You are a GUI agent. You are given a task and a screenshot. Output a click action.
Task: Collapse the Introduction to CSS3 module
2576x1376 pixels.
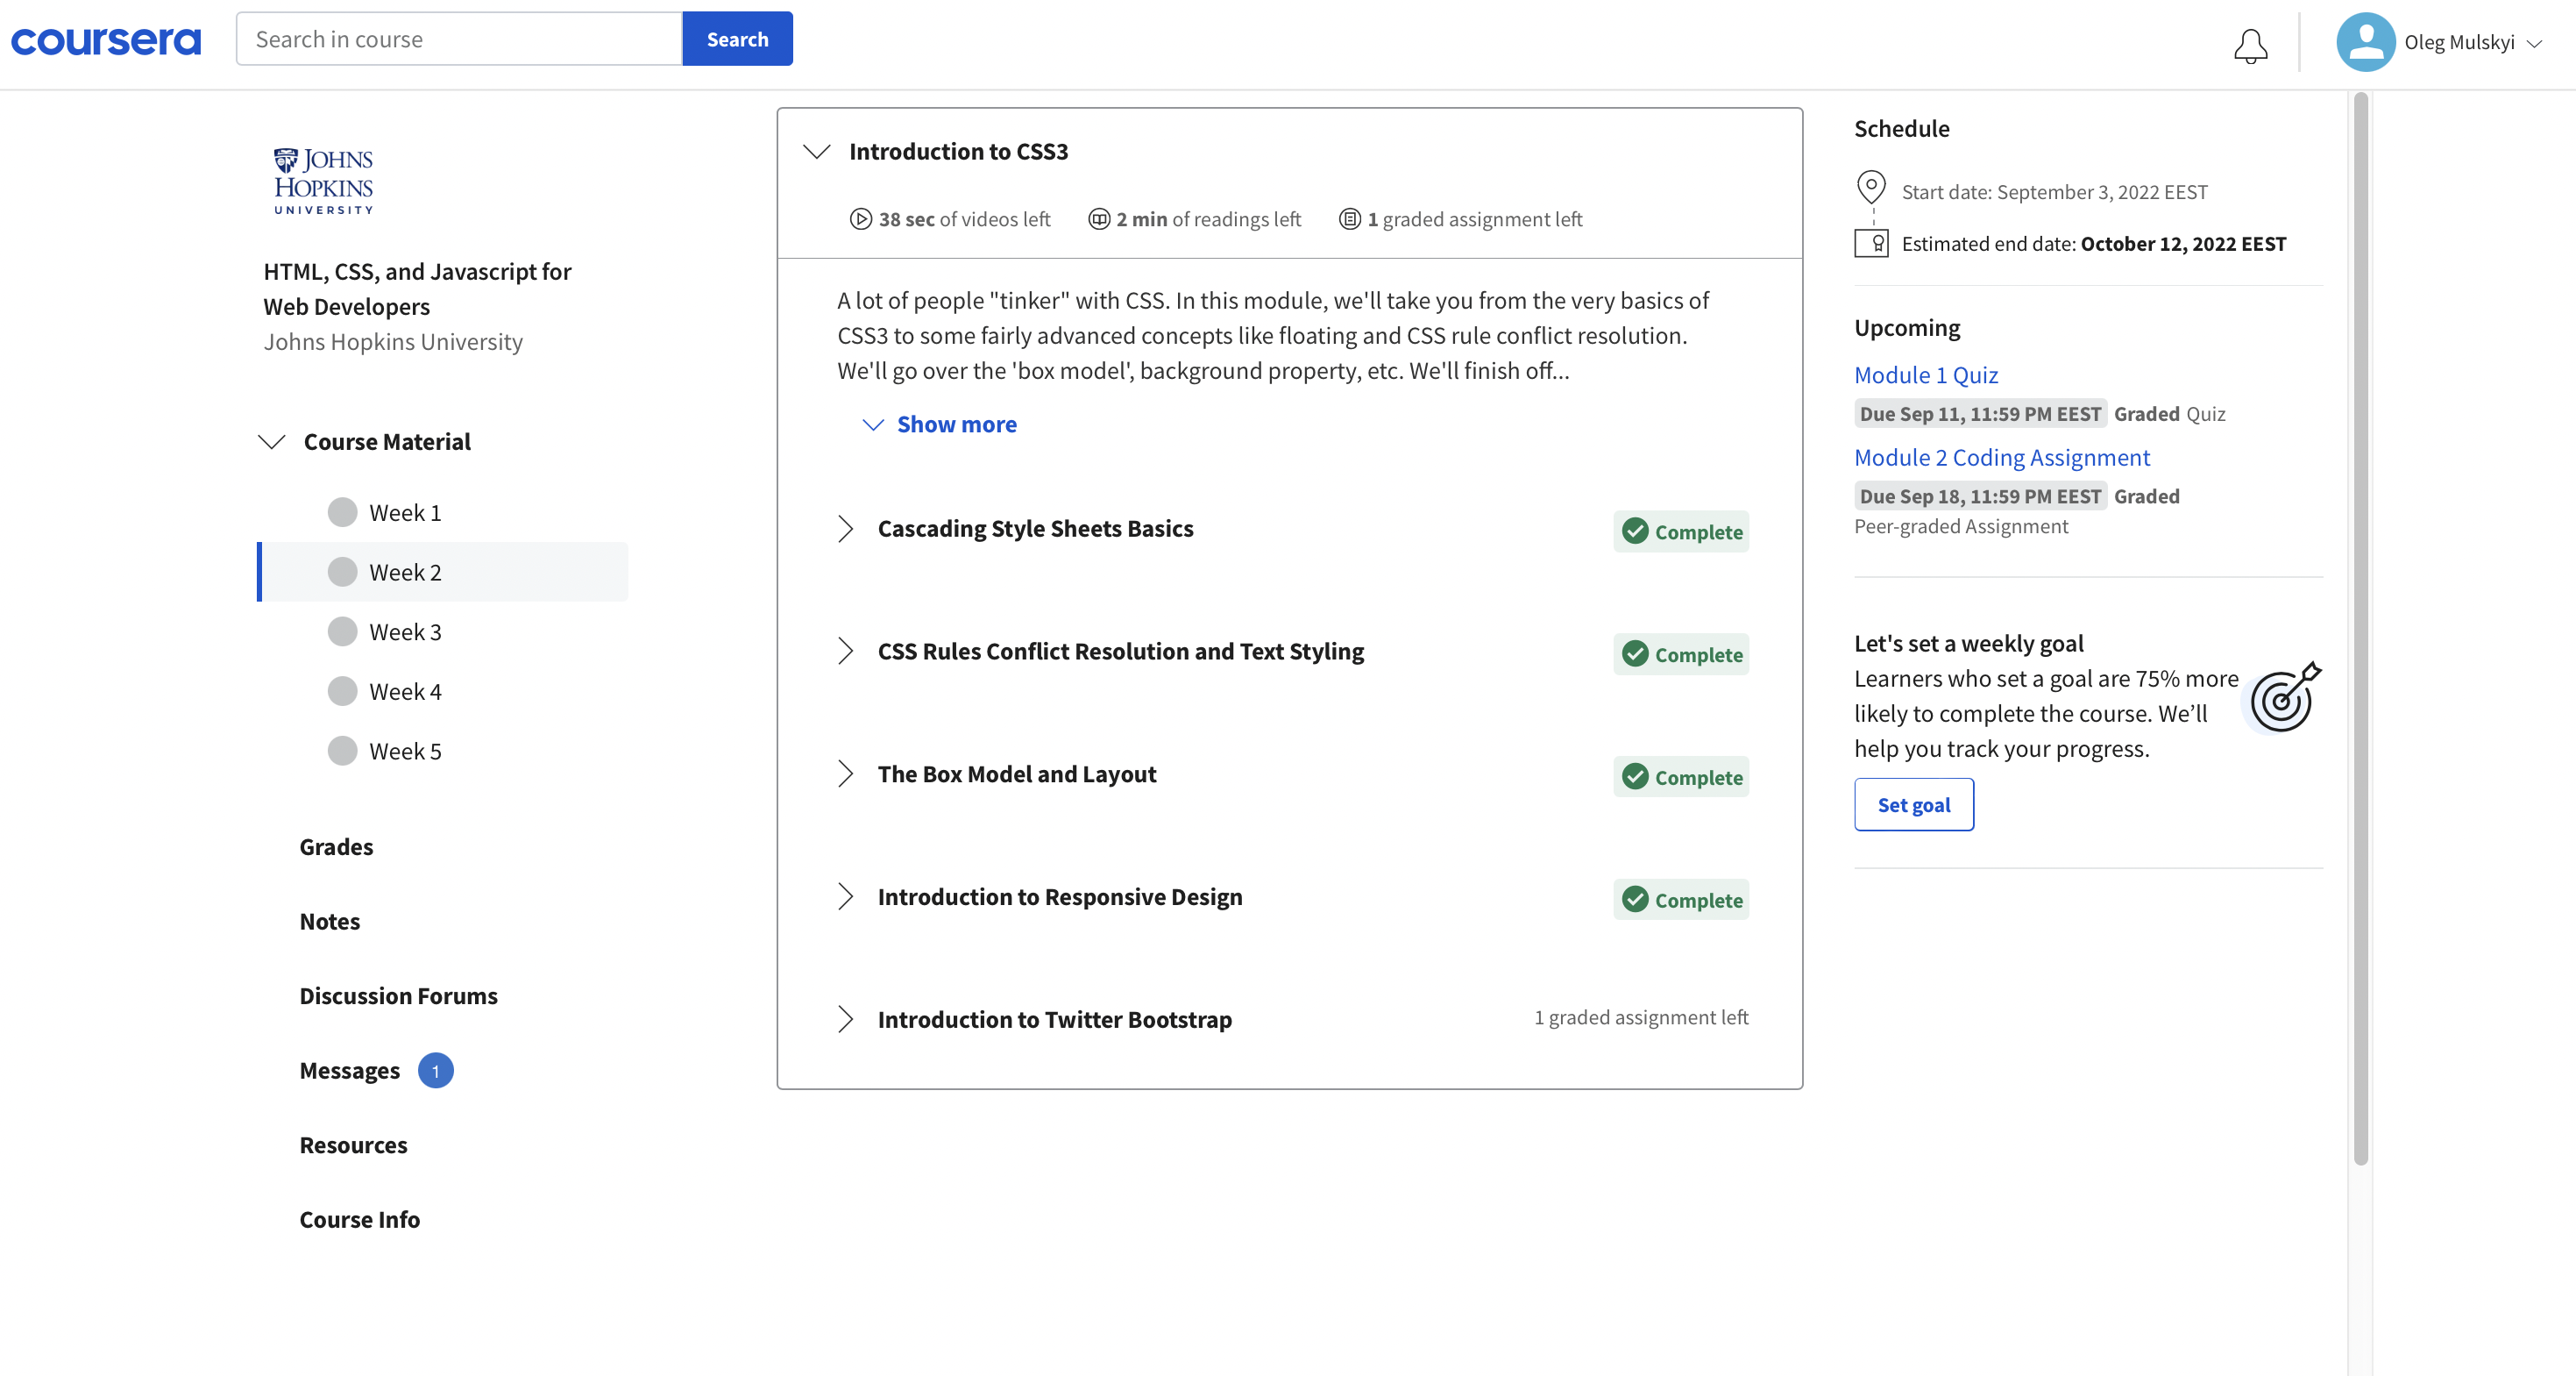pyautogui.click(x=817, y=151)
